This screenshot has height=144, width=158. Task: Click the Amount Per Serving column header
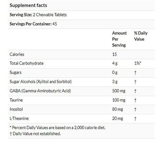click(x=119, y=39)
